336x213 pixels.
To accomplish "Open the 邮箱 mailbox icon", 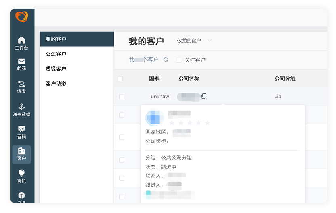I will [21, 64].
